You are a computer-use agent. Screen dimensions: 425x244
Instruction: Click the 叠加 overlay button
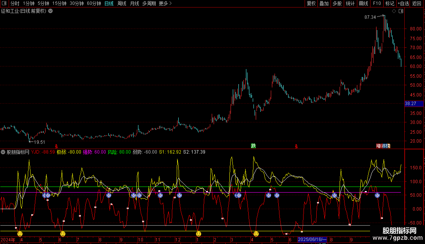324,3
